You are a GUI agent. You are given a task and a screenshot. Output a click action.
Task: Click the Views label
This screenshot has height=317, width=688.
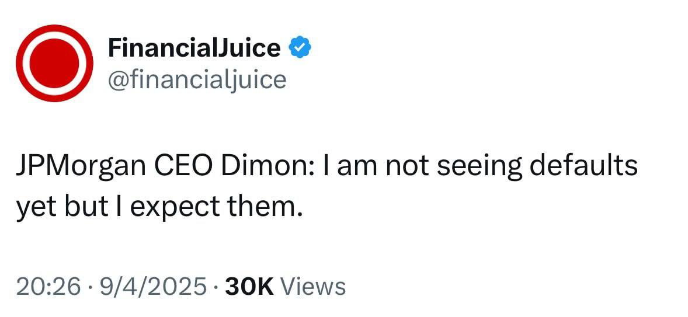(x=313, y=287)
